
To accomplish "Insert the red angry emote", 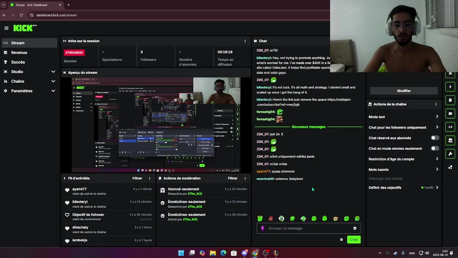I will [271, 219].
